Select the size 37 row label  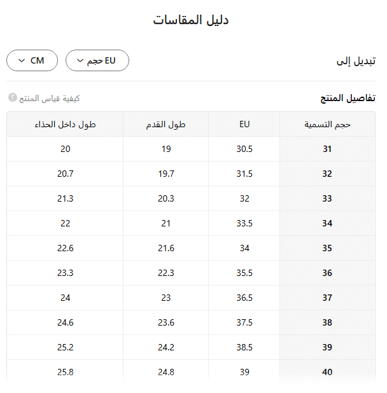[327, 298]
